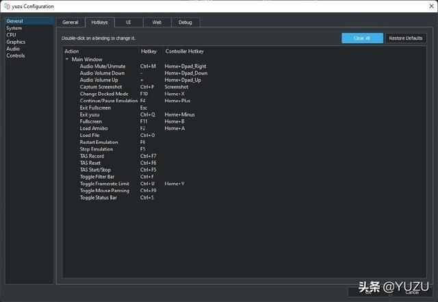The height and width of the screenshot is (302, 438).
Task: Click the Ctrl+O hotkey binding
Action: coord(148,136)
